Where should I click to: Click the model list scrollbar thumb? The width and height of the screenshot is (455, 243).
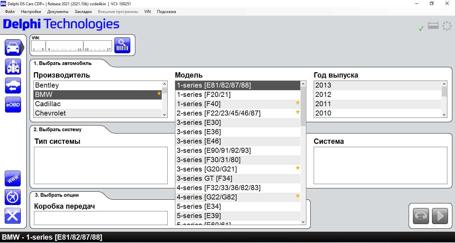coord(303,107)
